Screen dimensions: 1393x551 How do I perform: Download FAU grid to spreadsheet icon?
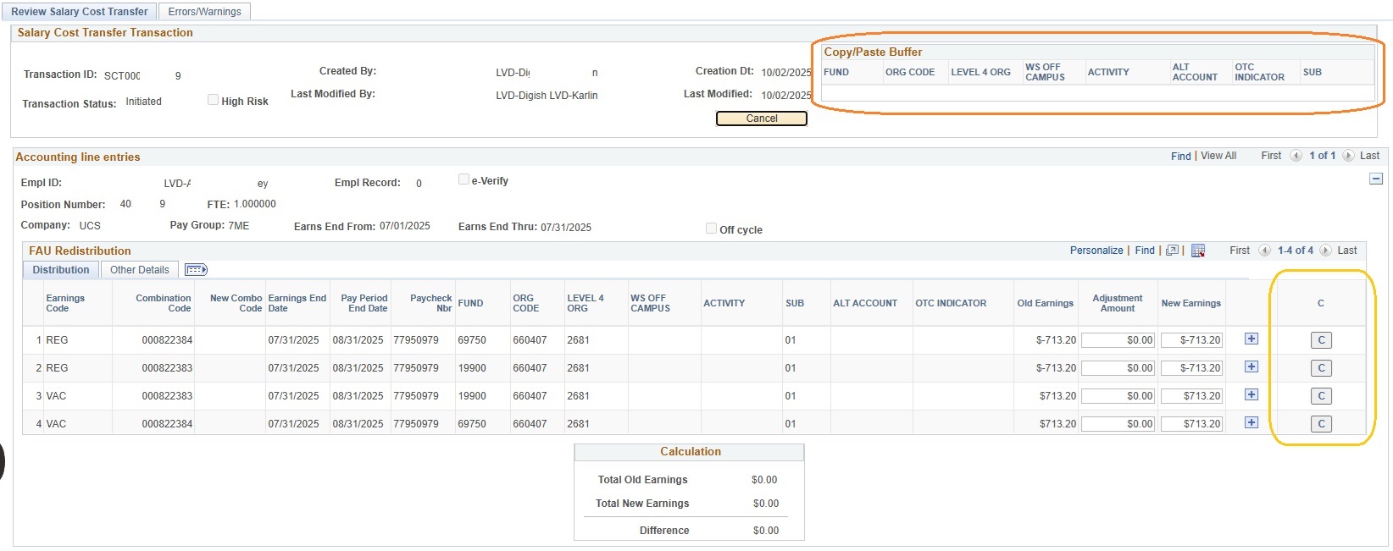pyautogui.click(x=1198, y=251)
